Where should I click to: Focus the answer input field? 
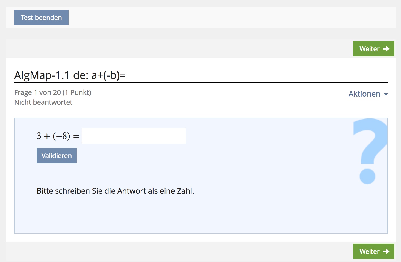click(134, 136)
